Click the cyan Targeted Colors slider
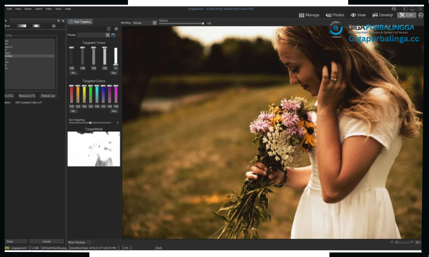This screenshot has width=429, height=257. pyautogui.click(x=97, y=94)
